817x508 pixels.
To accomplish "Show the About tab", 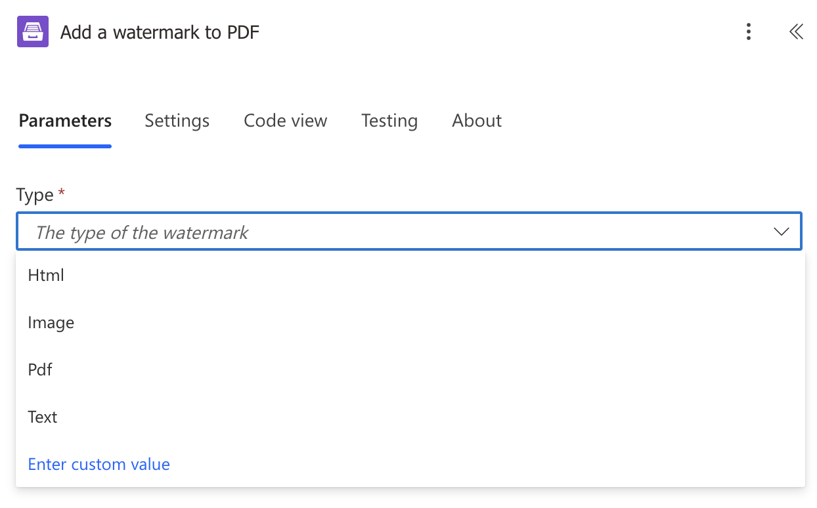I will (x=477, y=121).
